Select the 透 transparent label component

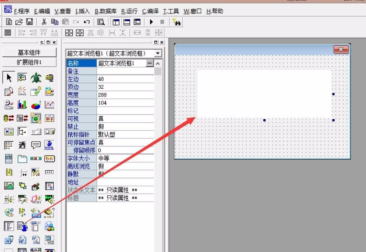coord(22,145)
